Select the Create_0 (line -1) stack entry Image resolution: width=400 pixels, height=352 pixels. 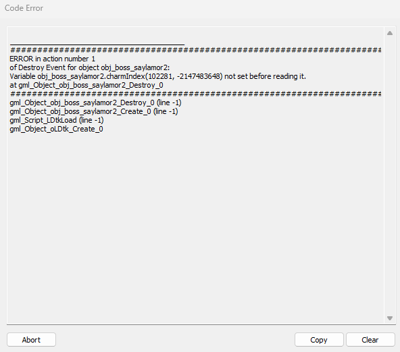tap(94, 111)
